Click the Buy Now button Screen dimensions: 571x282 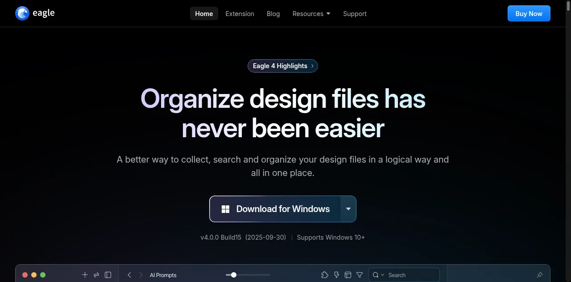pyautogui.click(x=529, y=13)
